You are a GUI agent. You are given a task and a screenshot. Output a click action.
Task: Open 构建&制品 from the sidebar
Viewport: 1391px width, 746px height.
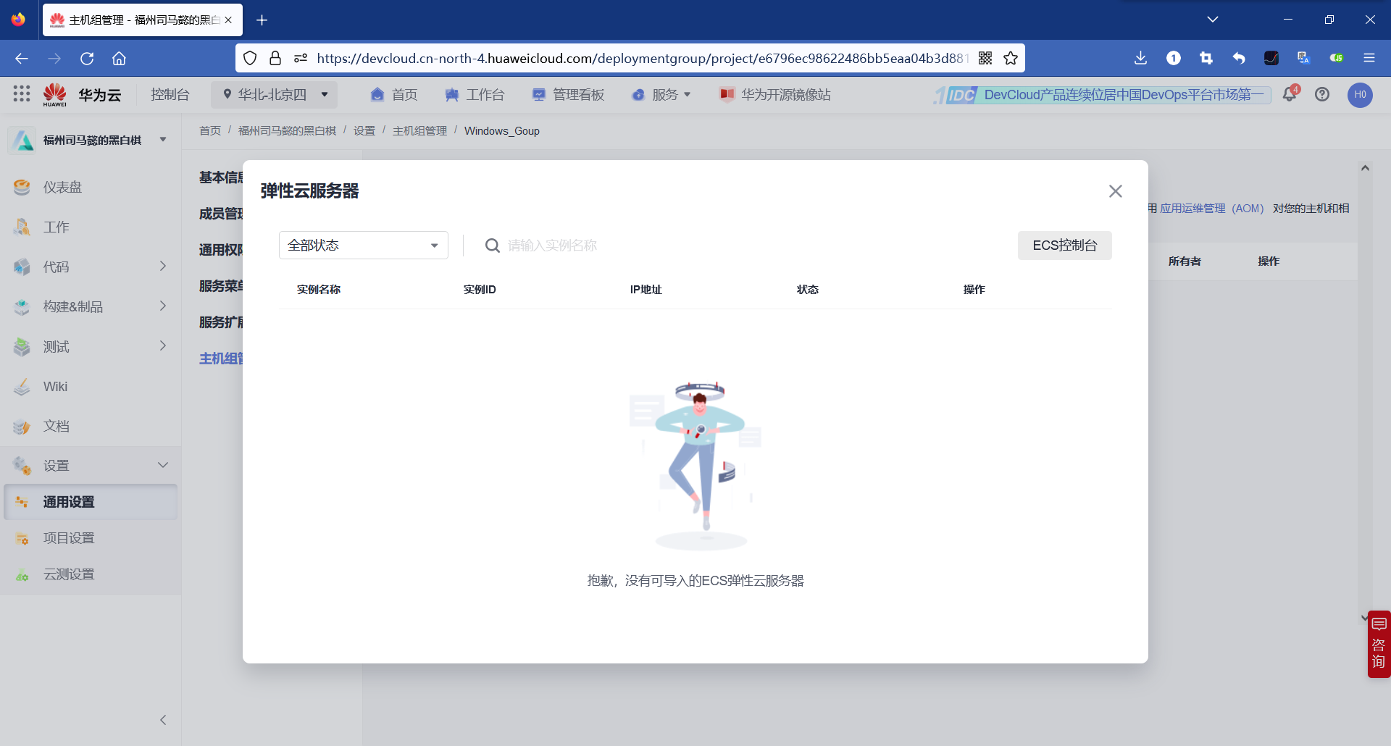pos(72,306)
